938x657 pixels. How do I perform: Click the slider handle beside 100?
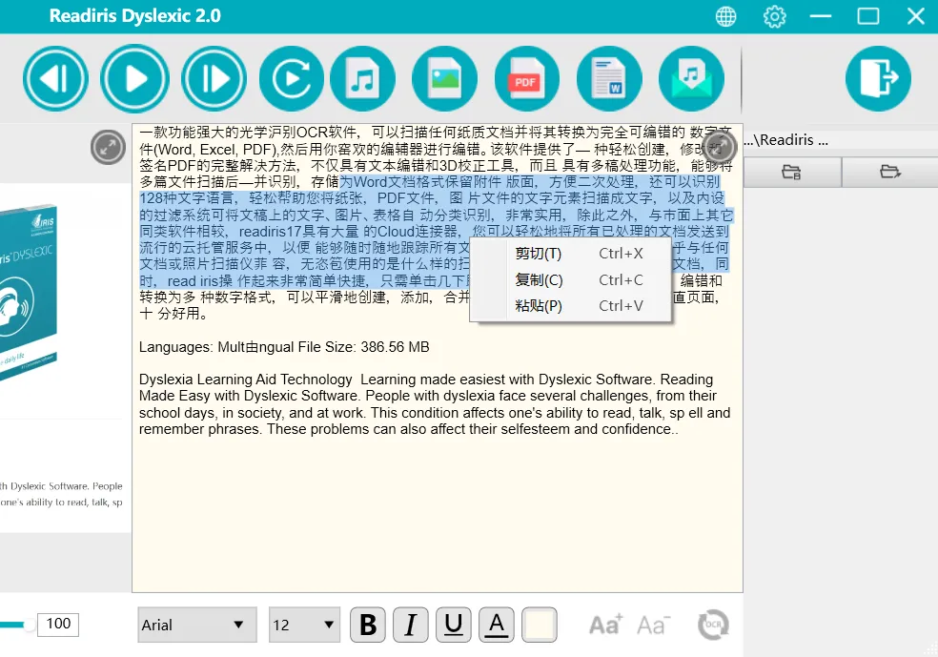click(x=28, y=625)
